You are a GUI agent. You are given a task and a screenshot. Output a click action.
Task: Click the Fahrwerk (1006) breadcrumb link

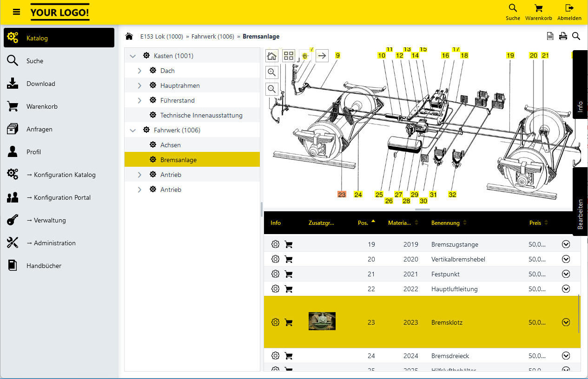pos(212,36)
